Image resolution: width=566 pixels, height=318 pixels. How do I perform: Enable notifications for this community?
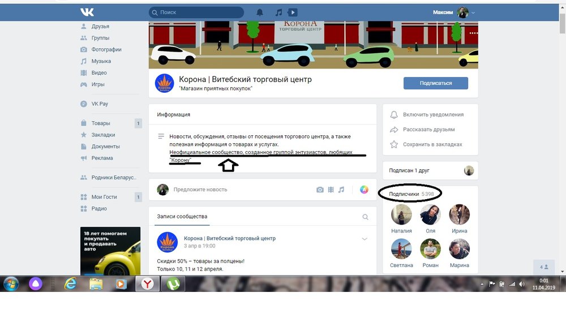[432, 114]
